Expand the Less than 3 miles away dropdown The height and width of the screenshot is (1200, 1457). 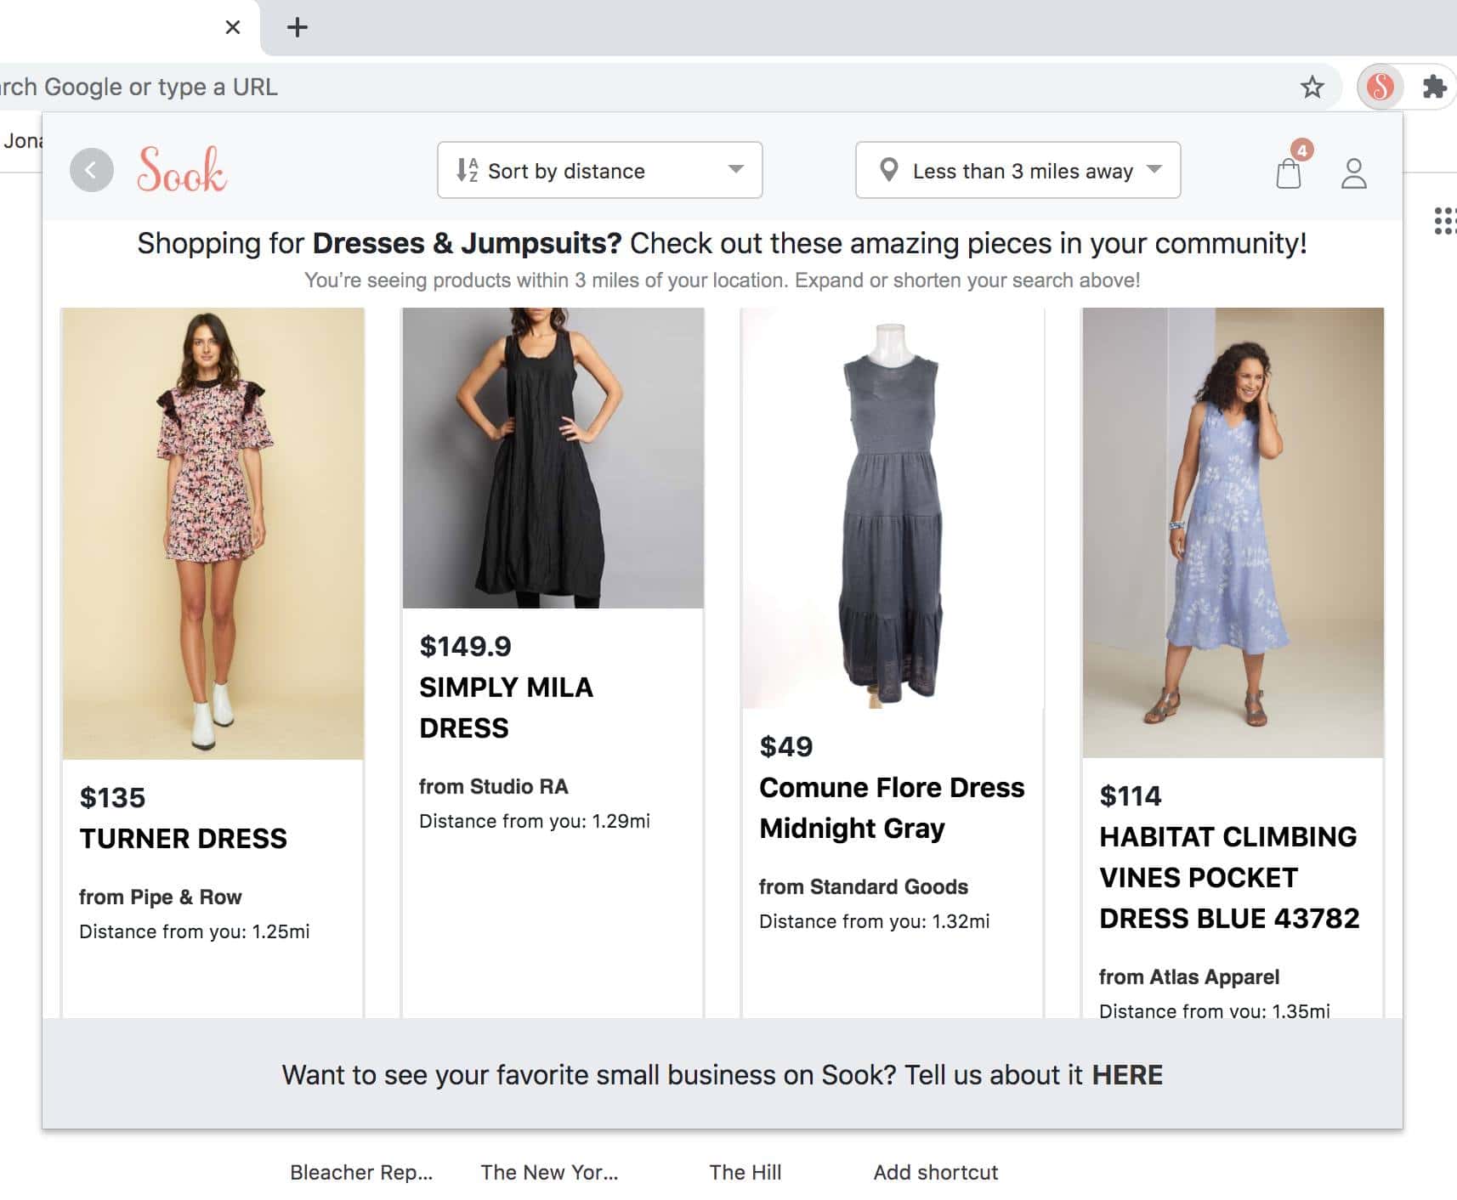coord(1018,171)
